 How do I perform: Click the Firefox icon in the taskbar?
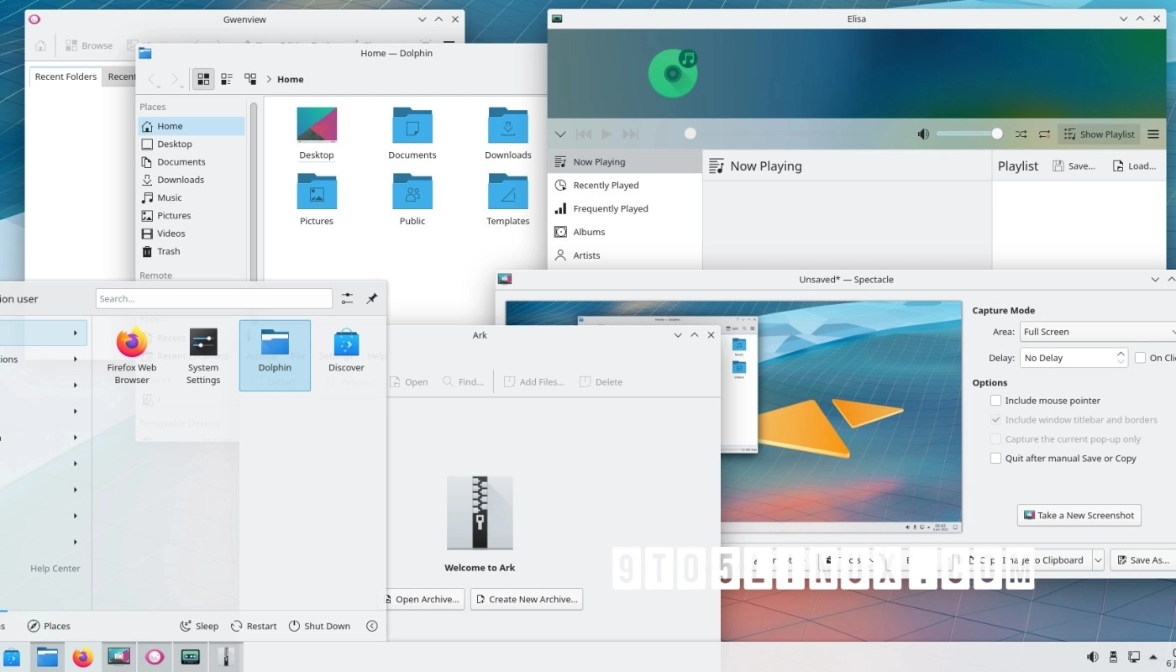(x=82, y=657)
